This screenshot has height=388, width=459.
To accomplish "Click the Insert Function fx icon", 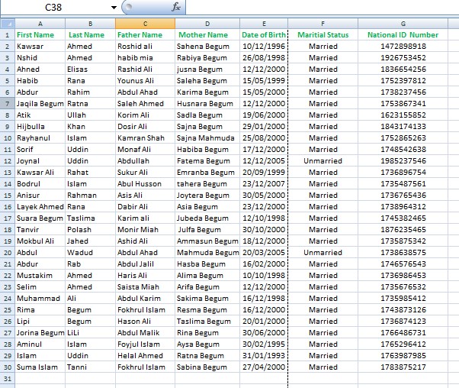I will (176, 7).
